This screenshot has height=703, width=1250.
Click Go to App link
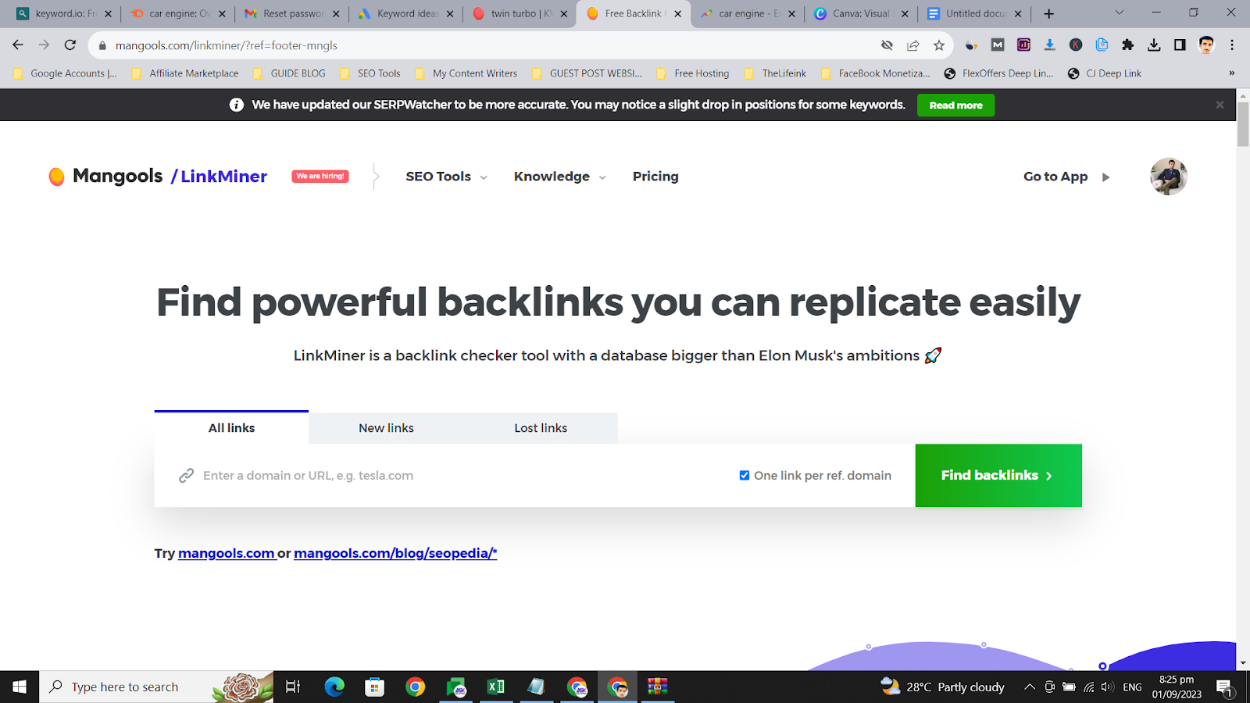click(x=1066, y=177)
